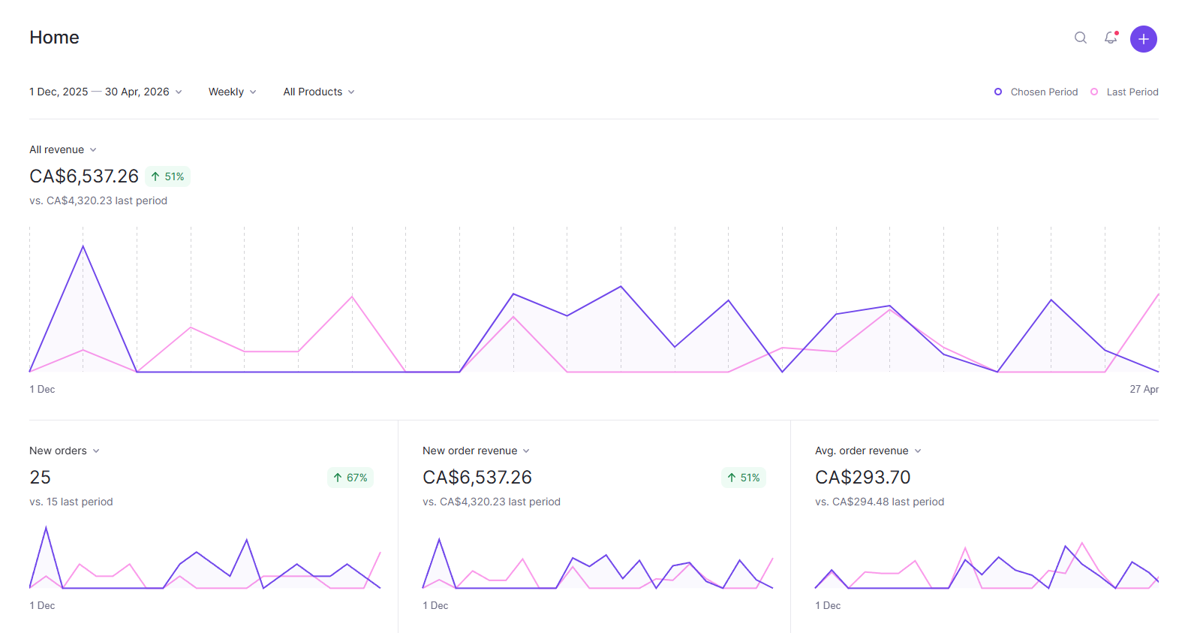Toggle Chosen Period series label
1188x633 pixels.
point(1044,92)
